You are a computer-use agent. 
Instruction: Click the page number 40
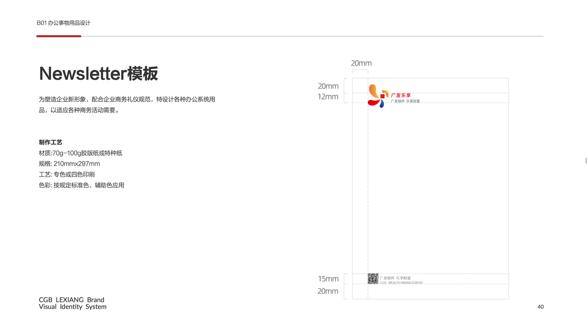(x=541, y=307)
